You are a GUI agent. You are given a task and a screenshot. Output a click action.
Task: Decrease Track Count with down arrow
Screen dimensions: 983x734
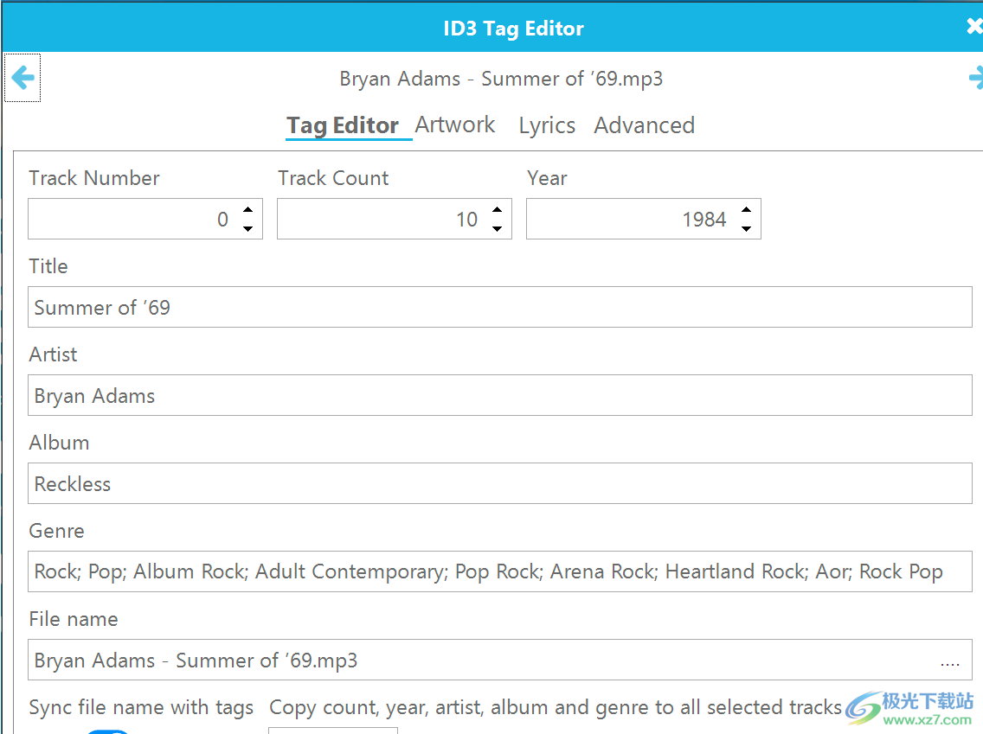(x=498, y=228)
